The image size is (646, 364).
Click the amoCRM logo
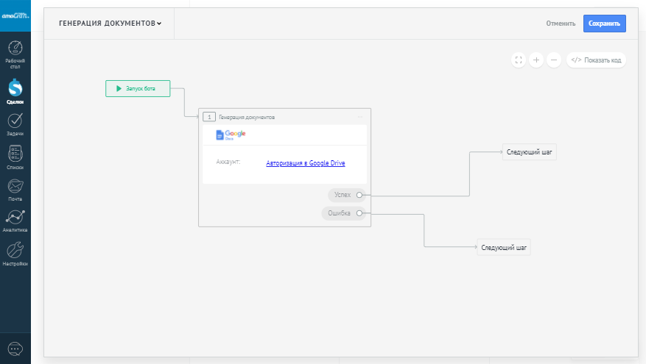tap(15, 15)
